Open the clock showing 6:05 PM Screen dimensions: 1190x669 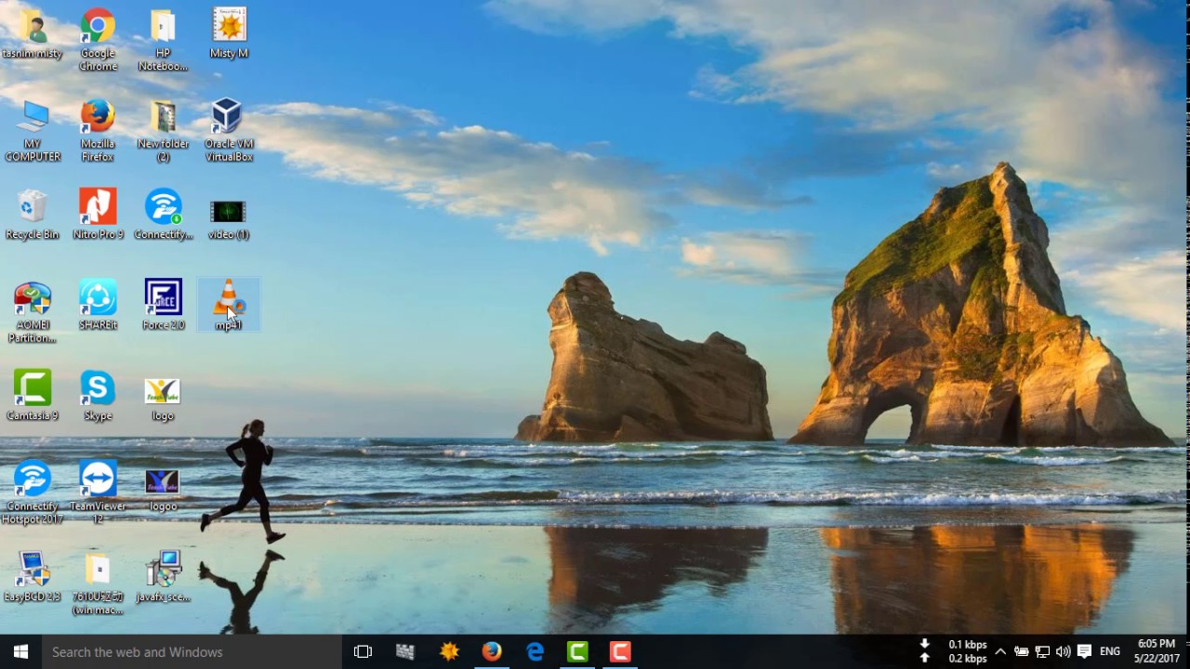[1157, 651]
